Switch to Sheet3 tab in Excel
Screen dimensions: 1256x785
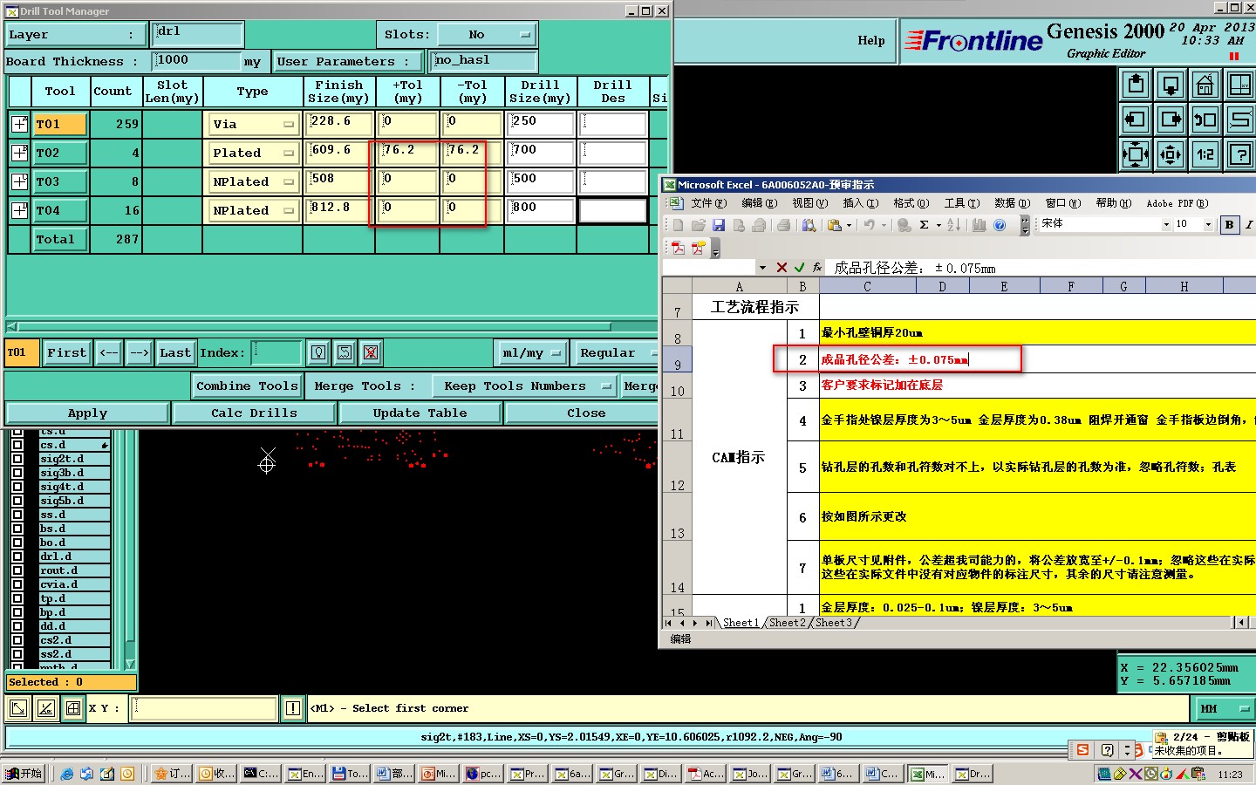(834, 623)
